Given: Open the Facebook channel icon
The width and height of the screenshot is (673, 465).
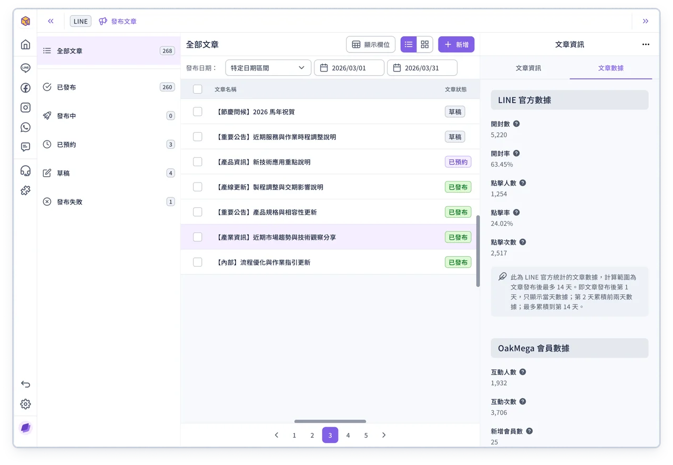Looking at the screenshot, I should (25, 88).
